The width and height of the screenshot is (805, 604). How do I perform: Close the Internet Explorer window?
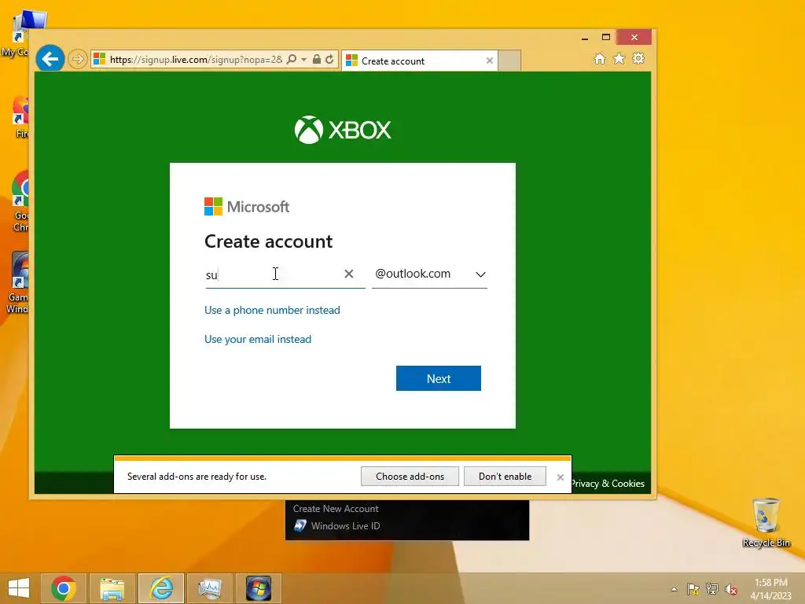(634, 38)
